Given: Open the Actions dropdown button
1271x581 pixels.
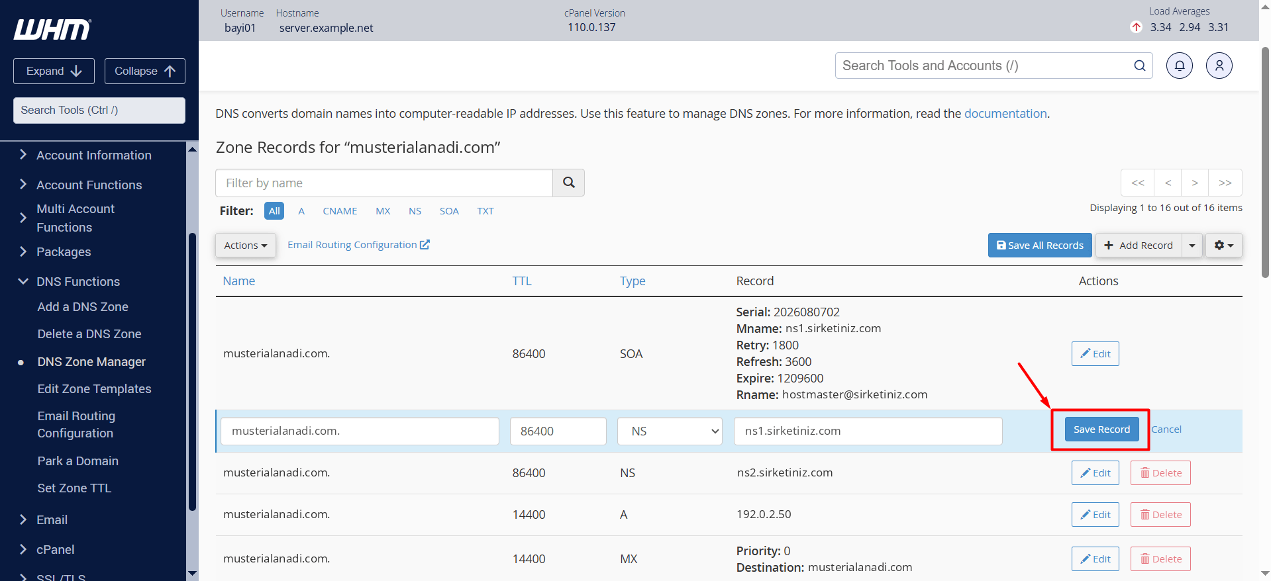Looking at the screenshot, I should pos(245,245).
